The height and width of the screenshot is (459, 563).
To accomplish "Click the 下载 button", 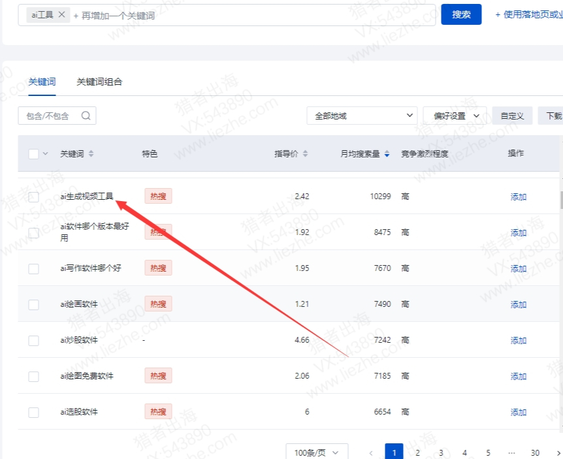I will coord(551,116).
